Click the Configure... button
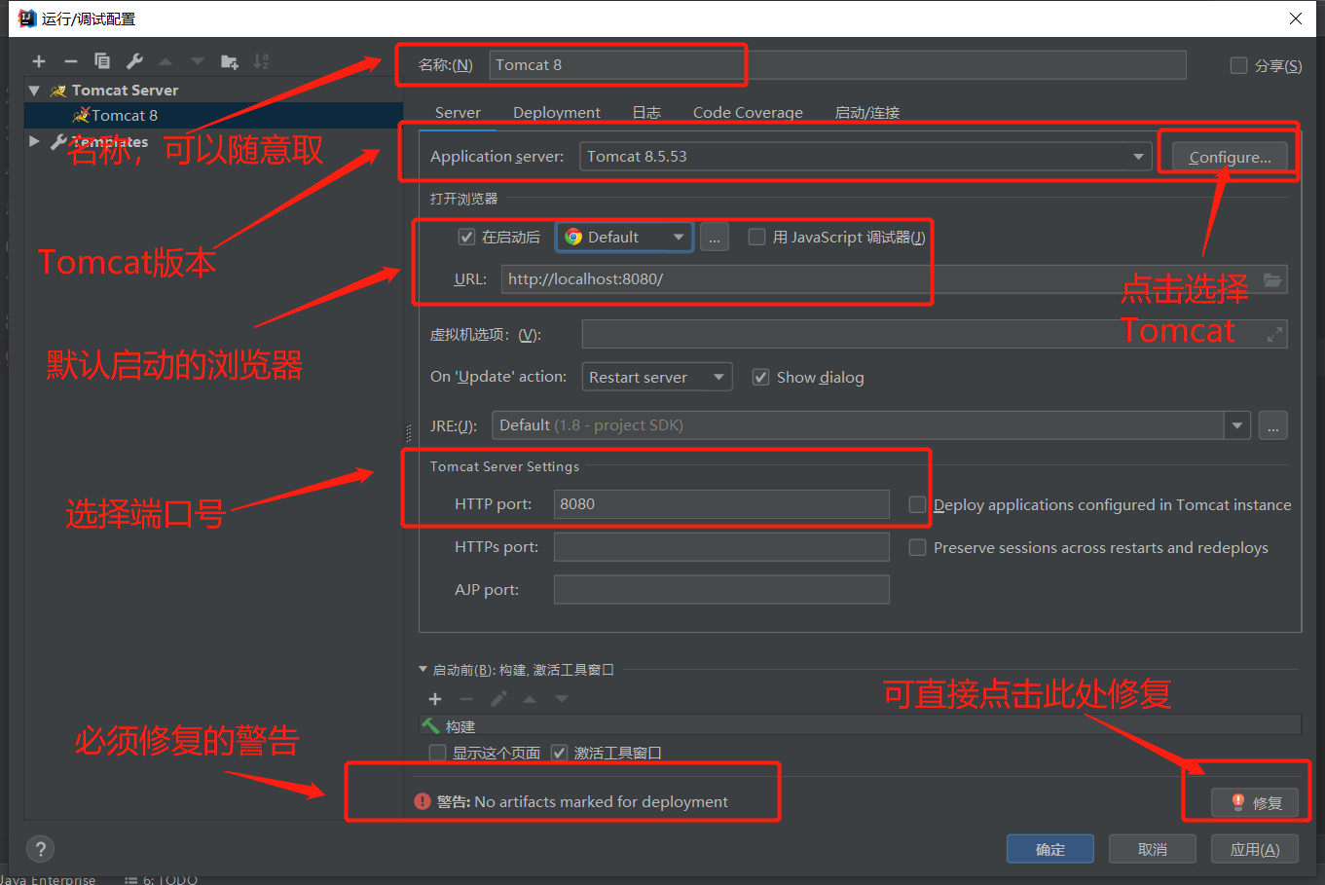The image size is (1325, 885). (1229, 157)
